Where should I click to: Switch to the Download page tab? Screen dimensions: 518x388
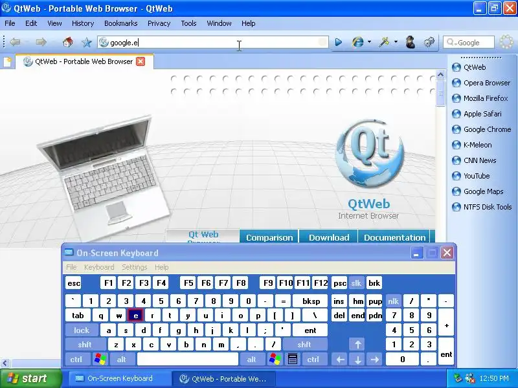coord(329,237)
